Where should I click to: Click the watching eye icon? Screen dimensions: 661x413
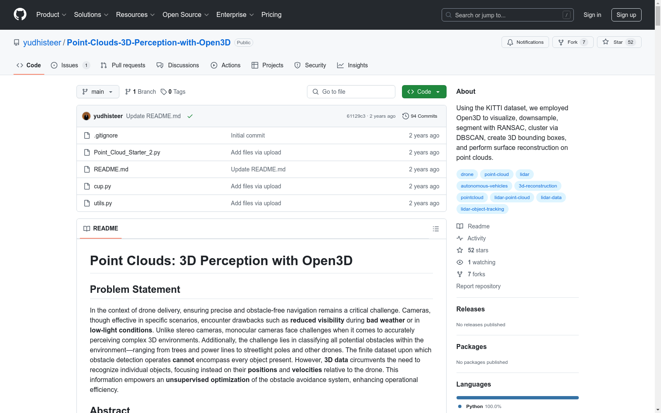(460, 262)
